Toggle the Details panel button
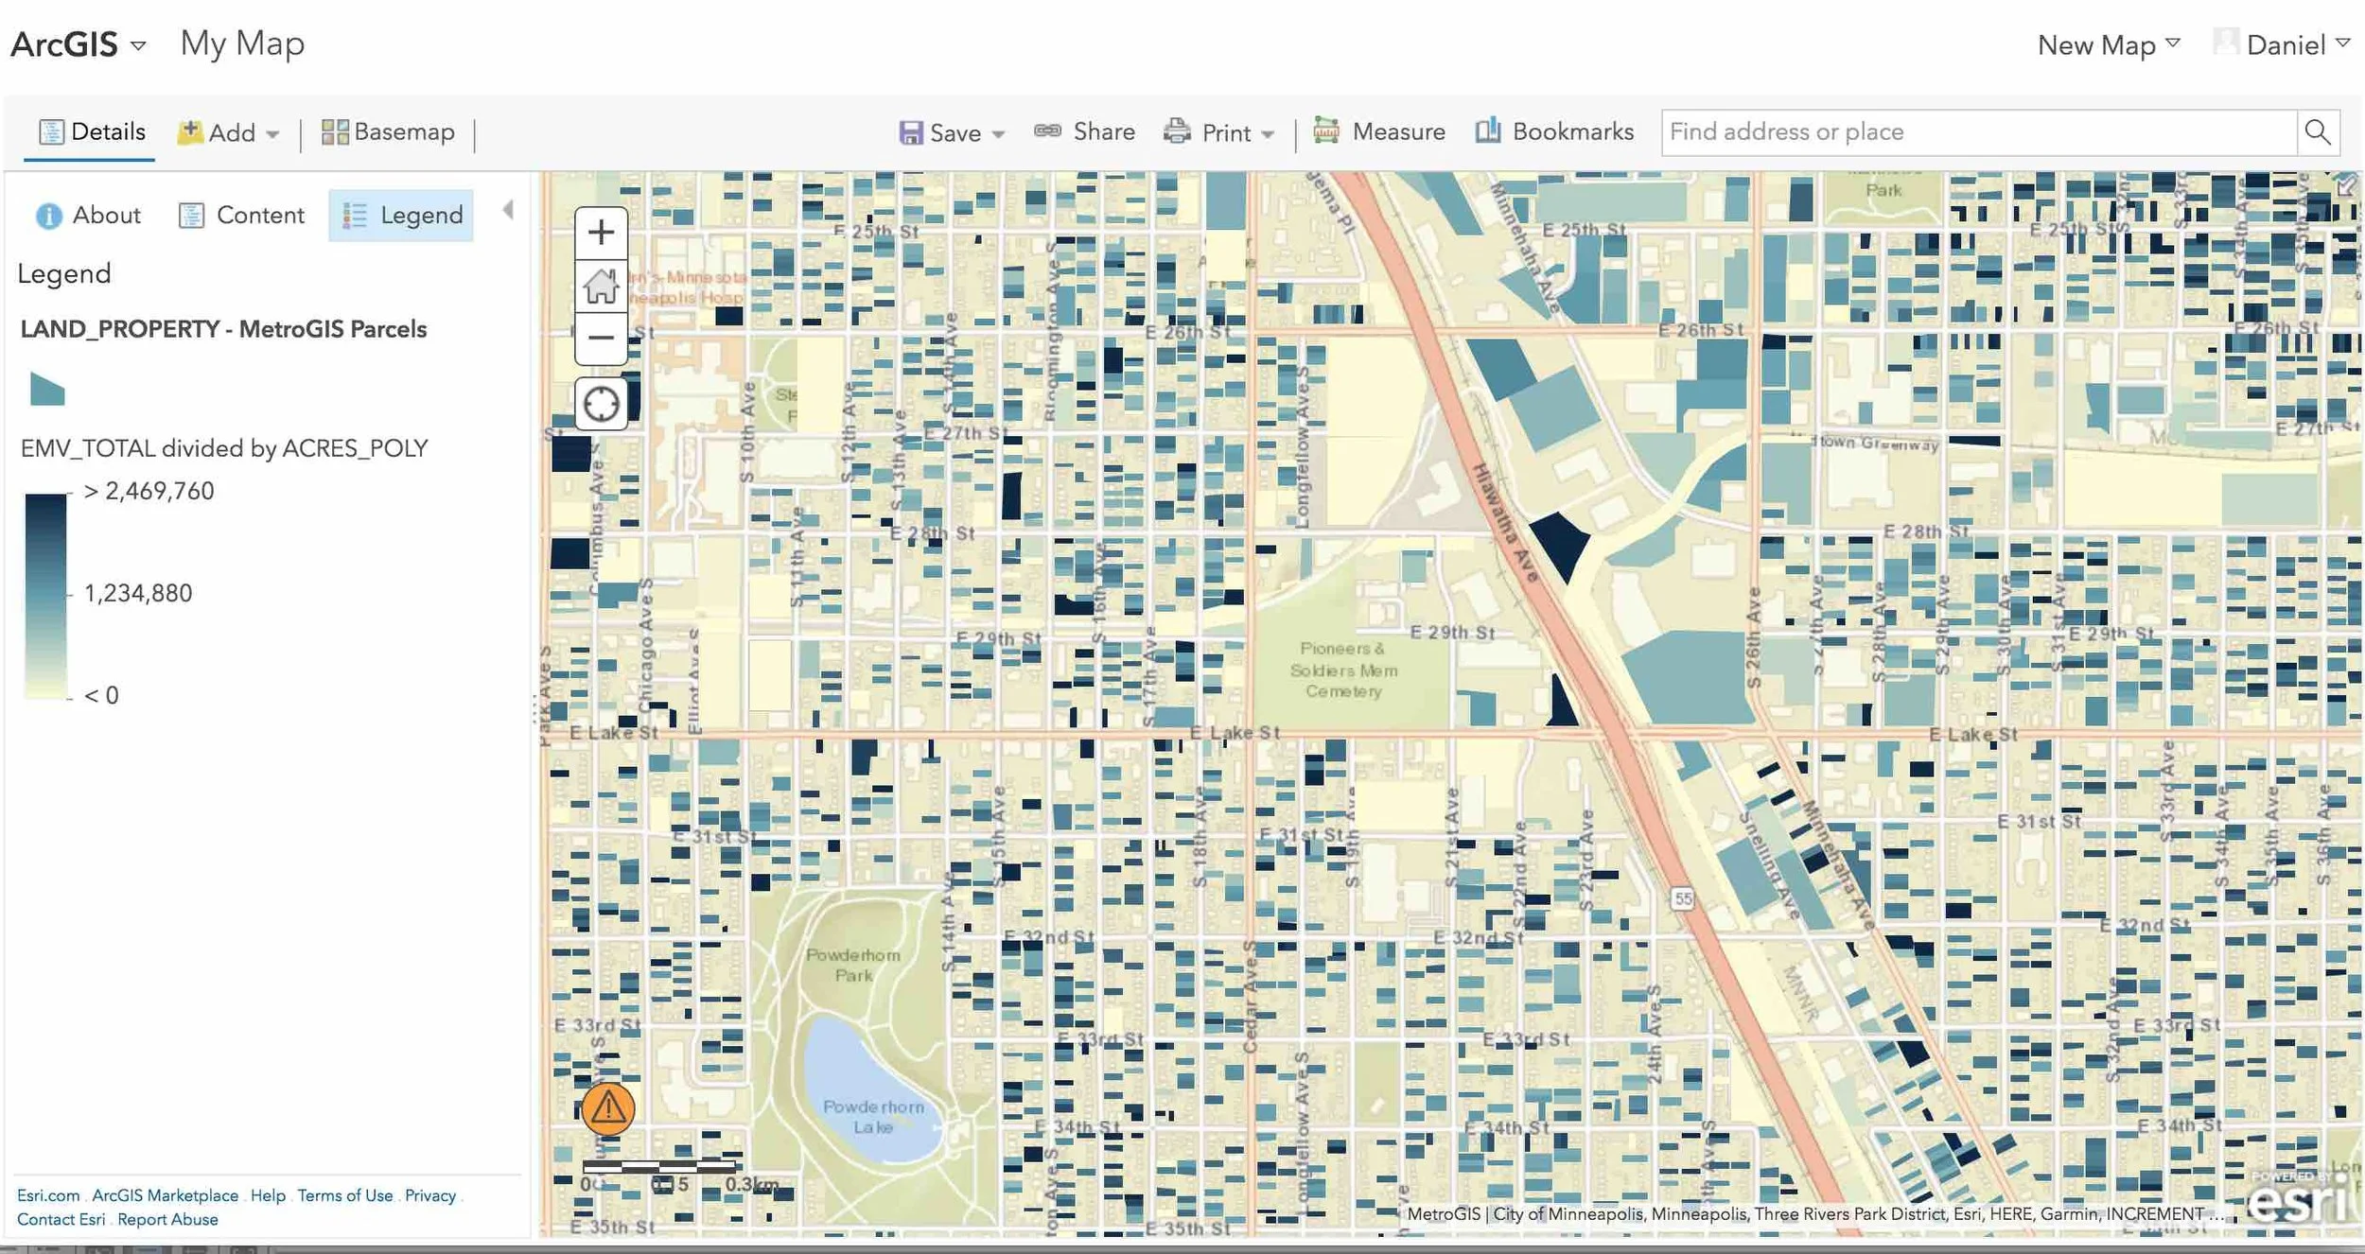2365x1254 pixels. (92, 132)
